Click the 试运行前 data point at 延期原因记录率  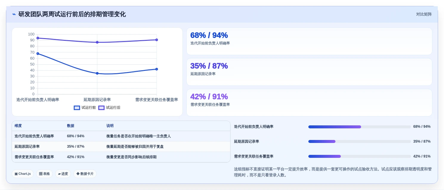tap(97, 73)
